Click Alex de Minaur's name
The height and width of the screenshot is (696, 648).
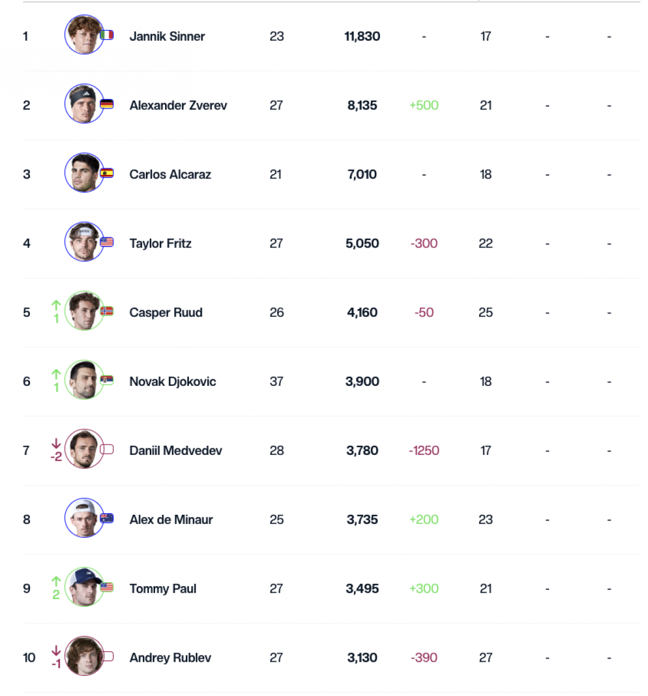coord(171,520)
